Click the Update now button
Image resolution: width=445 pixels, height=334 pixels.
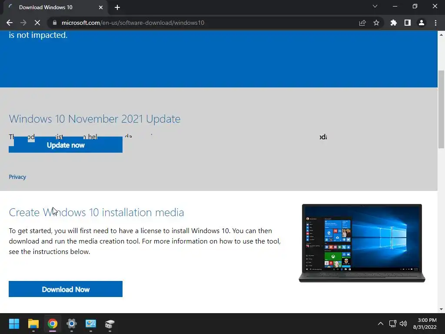coord(66,145)
